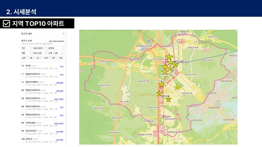
Task: Expand the 성남시 분당구 district dropdown
Action: 40,48
